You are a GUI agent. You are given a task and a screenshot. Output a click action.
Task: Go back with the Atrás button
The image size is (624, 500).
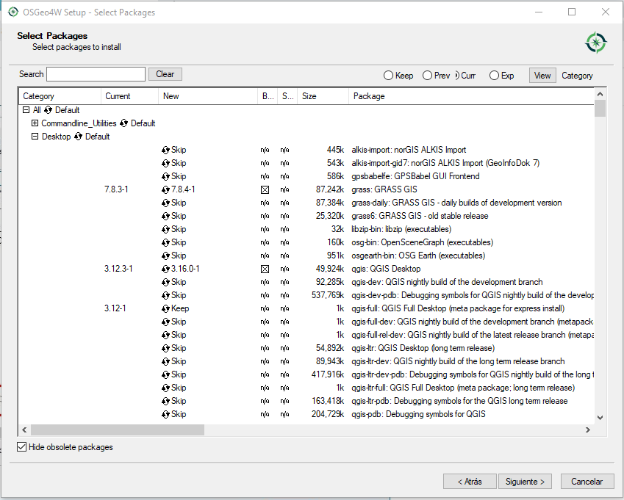[470, 482]
